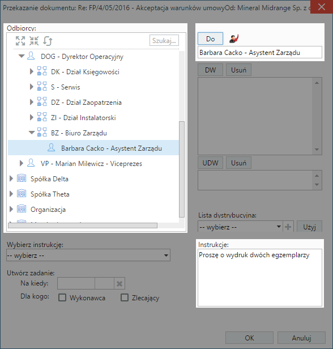Clear the Na kiedy date with X icon
The height and width of the screenshot is (349, 333).
pos(119,283)
